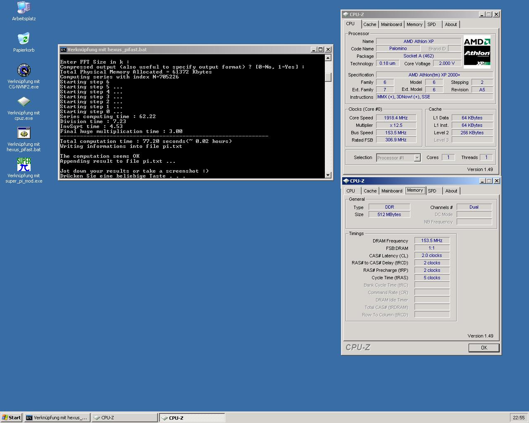Click the CAS# Latency '2.0 clocks'
The image size is (529, 423).
pos(432,256)
